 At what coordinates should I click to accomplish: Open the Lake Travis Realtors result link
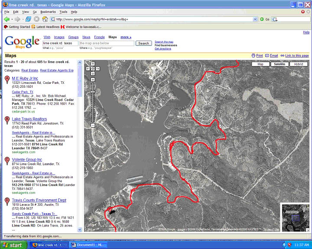[29, 119]
